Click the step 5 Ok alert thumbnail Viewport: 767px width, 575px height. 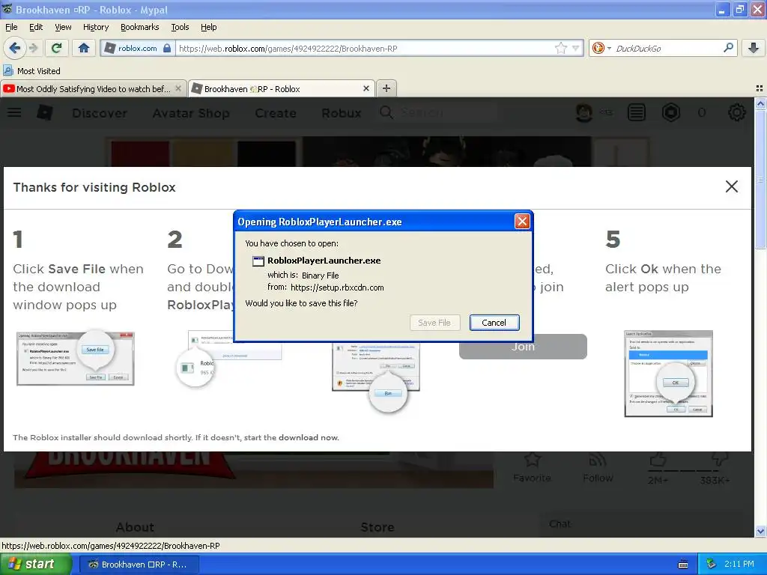pos(668,374)
